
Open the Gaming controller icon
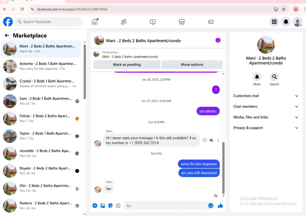pyautogui.click(x=211, y=22)
